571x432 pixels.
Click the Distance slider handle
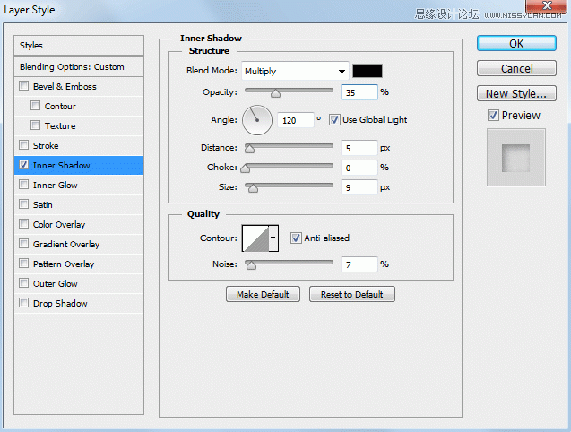click(x=249, y=149)
